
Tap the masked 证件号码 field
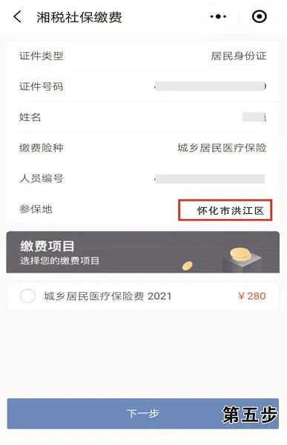(x=210, y=86)
